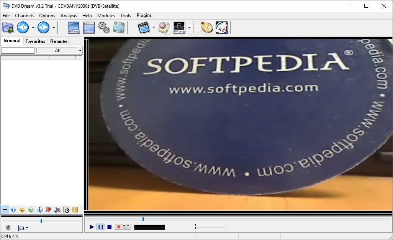Click the volume slider handle
This screenshot has height=240, width=393.
41,221
